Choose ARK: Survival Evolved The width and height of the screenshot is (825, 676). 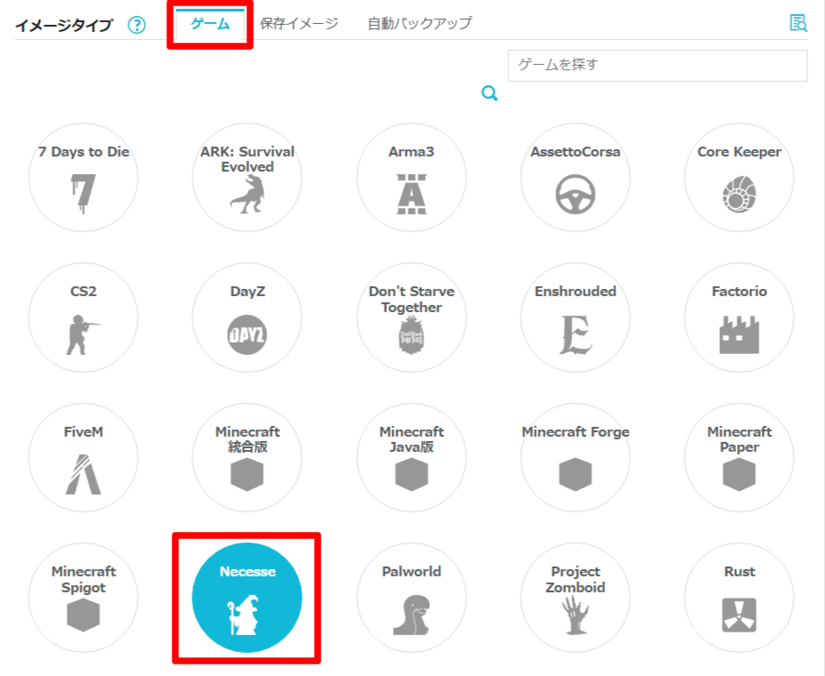[247, 176]
